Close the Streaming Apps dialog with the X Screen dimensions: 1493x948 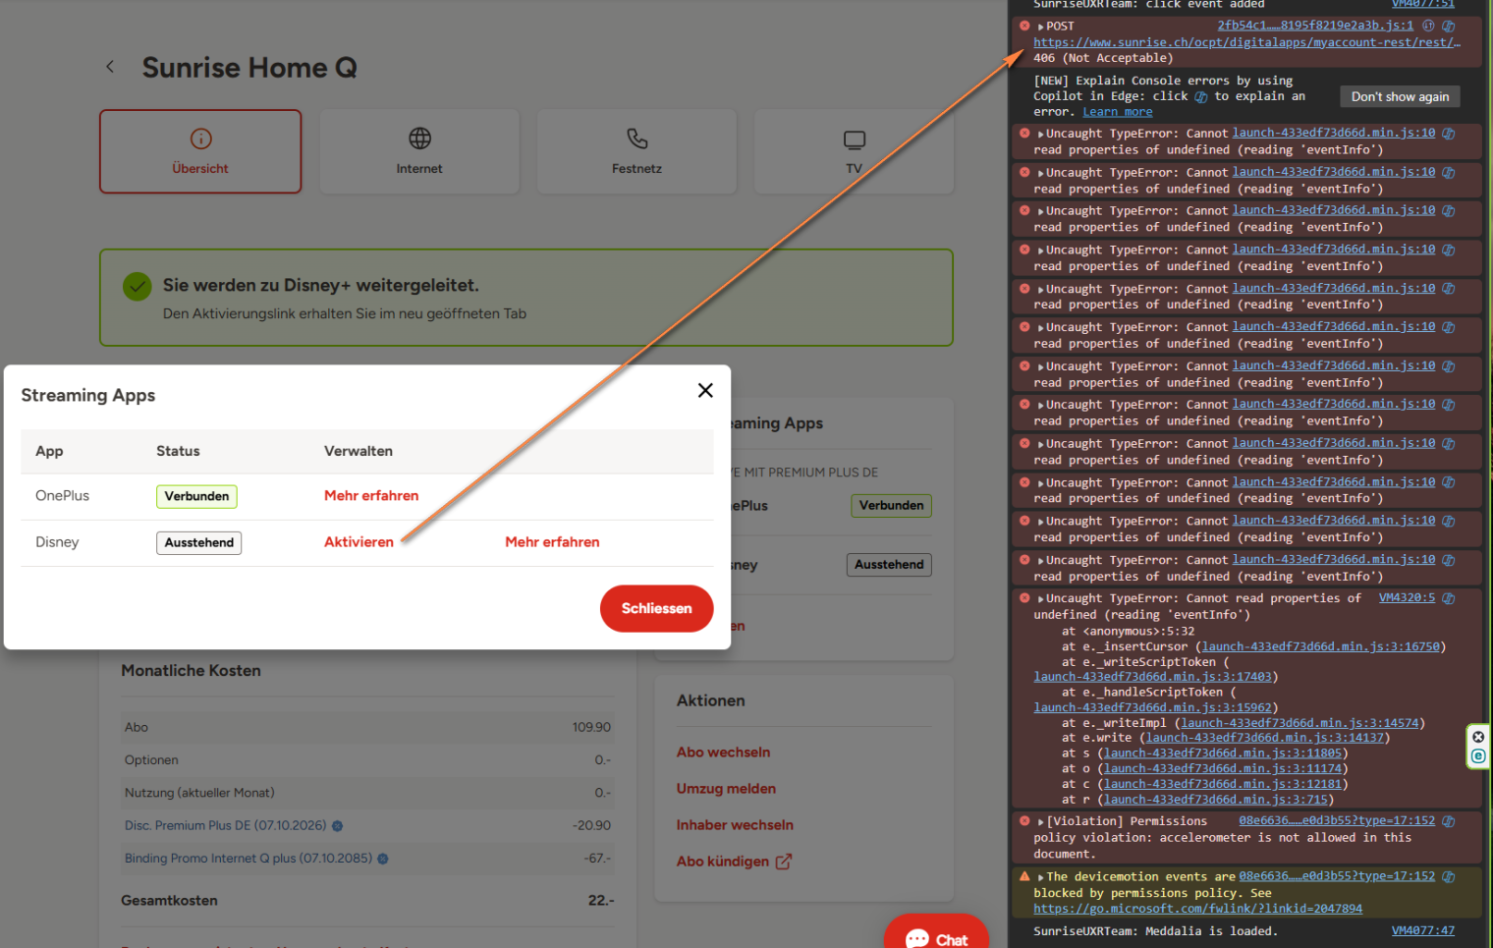[704, 391]
